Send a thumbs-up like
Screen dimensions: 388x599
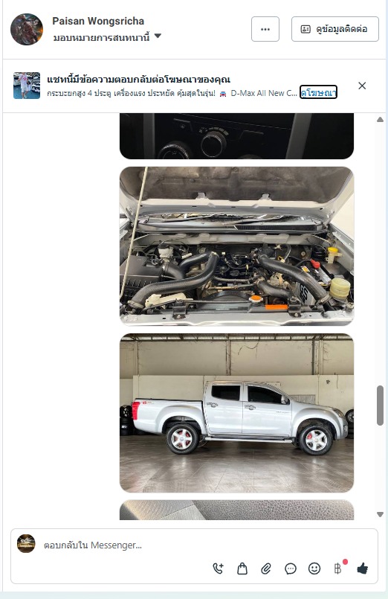[363, 568]
